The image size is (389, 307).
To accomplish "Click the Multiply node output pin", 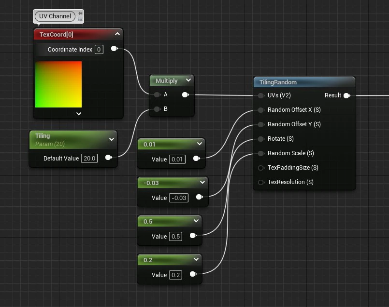I will click(186, 94).
